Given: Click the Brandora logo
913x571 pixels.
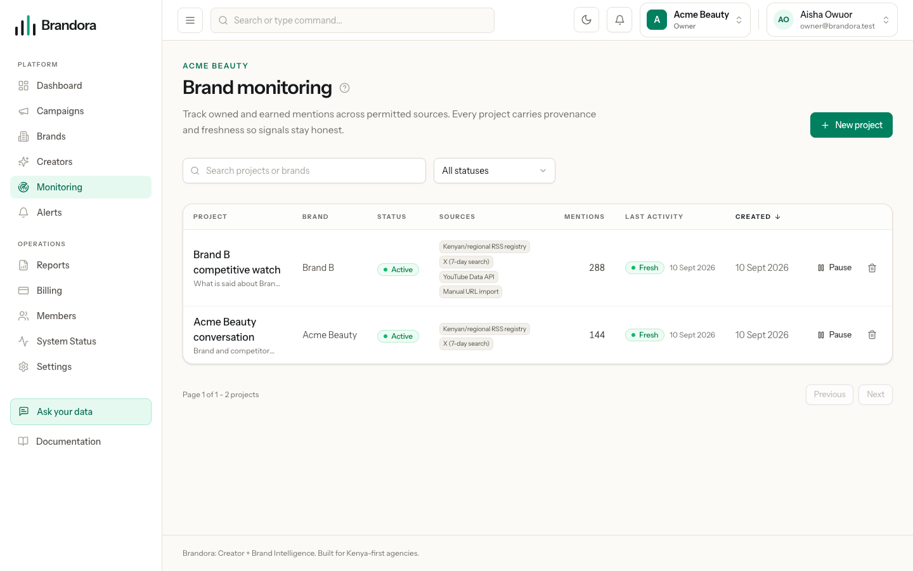Looking at the screenshot, I should [56, 25].
